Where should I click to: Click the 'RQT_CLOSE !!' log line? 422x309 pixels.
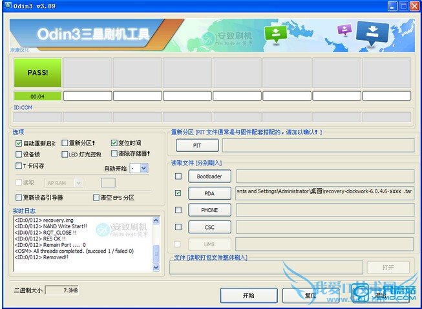tap(45, 233)
